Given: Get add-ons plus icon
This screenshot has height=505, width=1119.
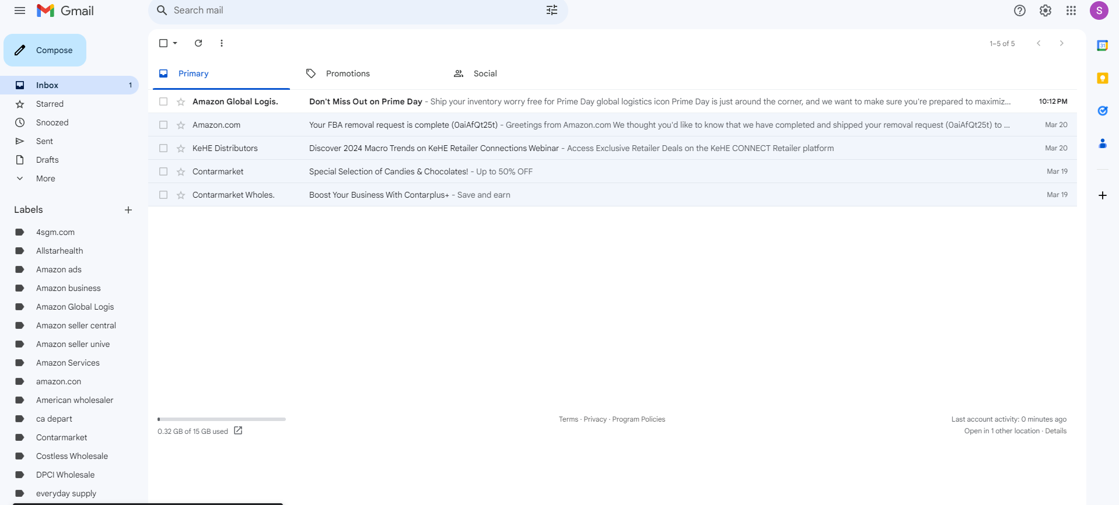Looking at the screenshot, I should [1103, 195].
